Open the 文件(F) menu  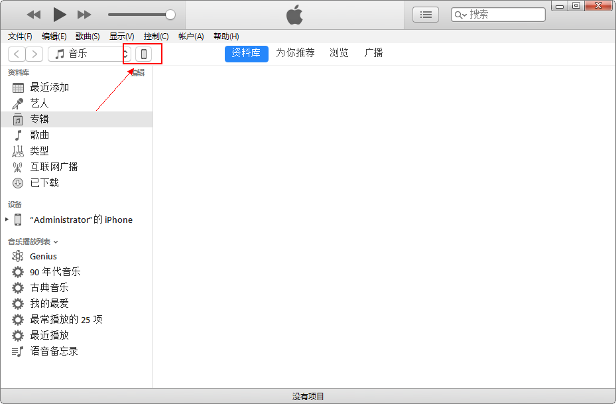tap(20, 36)
